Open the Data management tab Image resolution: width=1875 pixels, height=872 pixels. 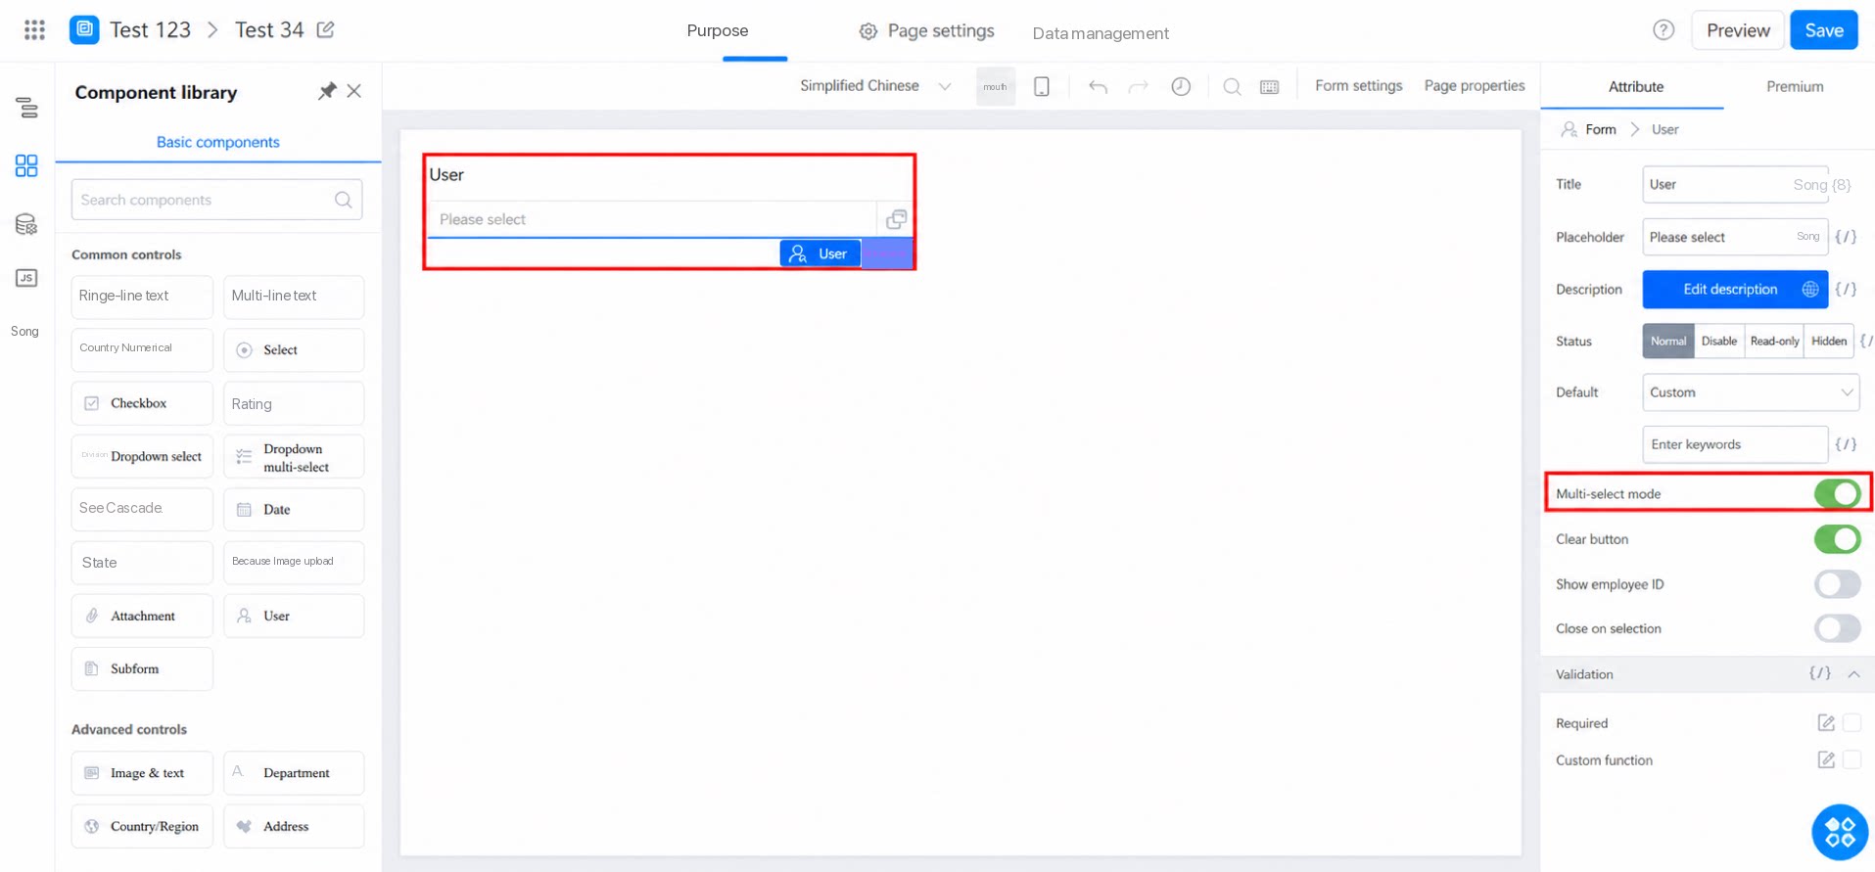click(x=1101, y=33)
